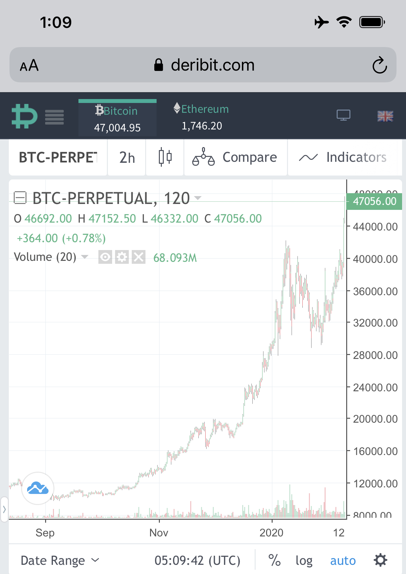This screenshot has width=406, height=574.
Task: Remove Volume indicator with X button
Action: (x=139, y=257)
